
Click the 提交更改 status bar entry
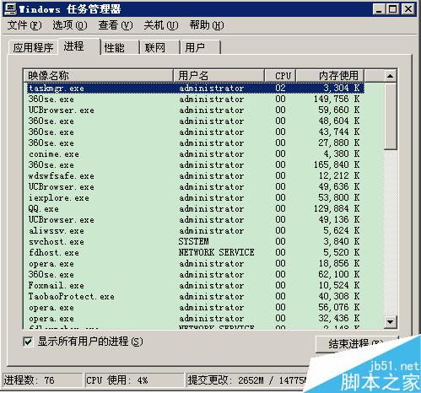coord(247,380)
